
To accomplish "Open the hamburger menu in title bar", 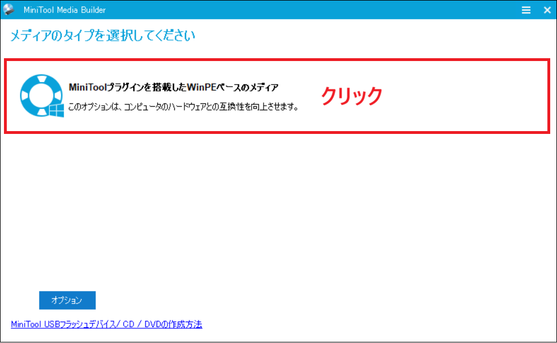I will coord(526,10).
